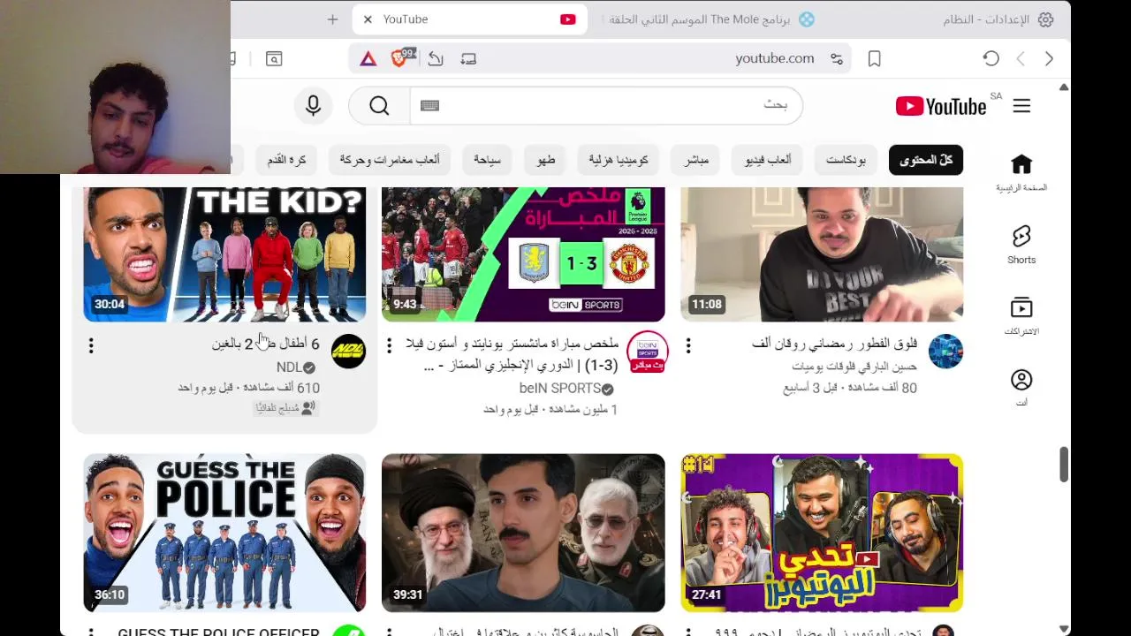Select the سياحة filter chip

click(487, 160)
